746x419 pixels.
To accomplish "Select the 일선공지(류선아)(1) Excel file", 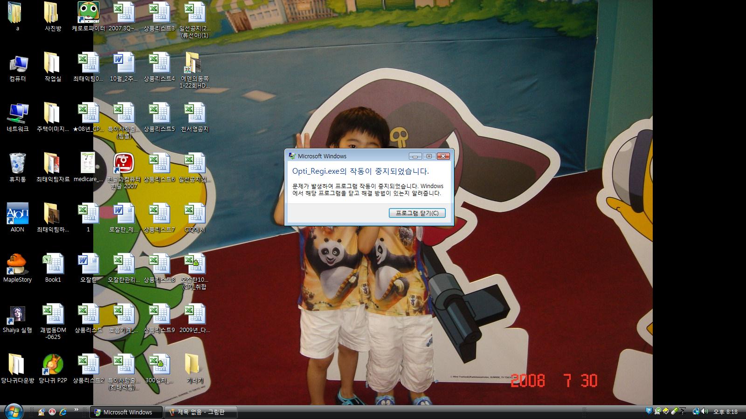I will point(194,20).
